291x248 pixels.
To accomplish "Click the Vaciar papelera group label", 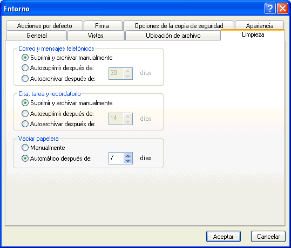I will click(38, 139).
